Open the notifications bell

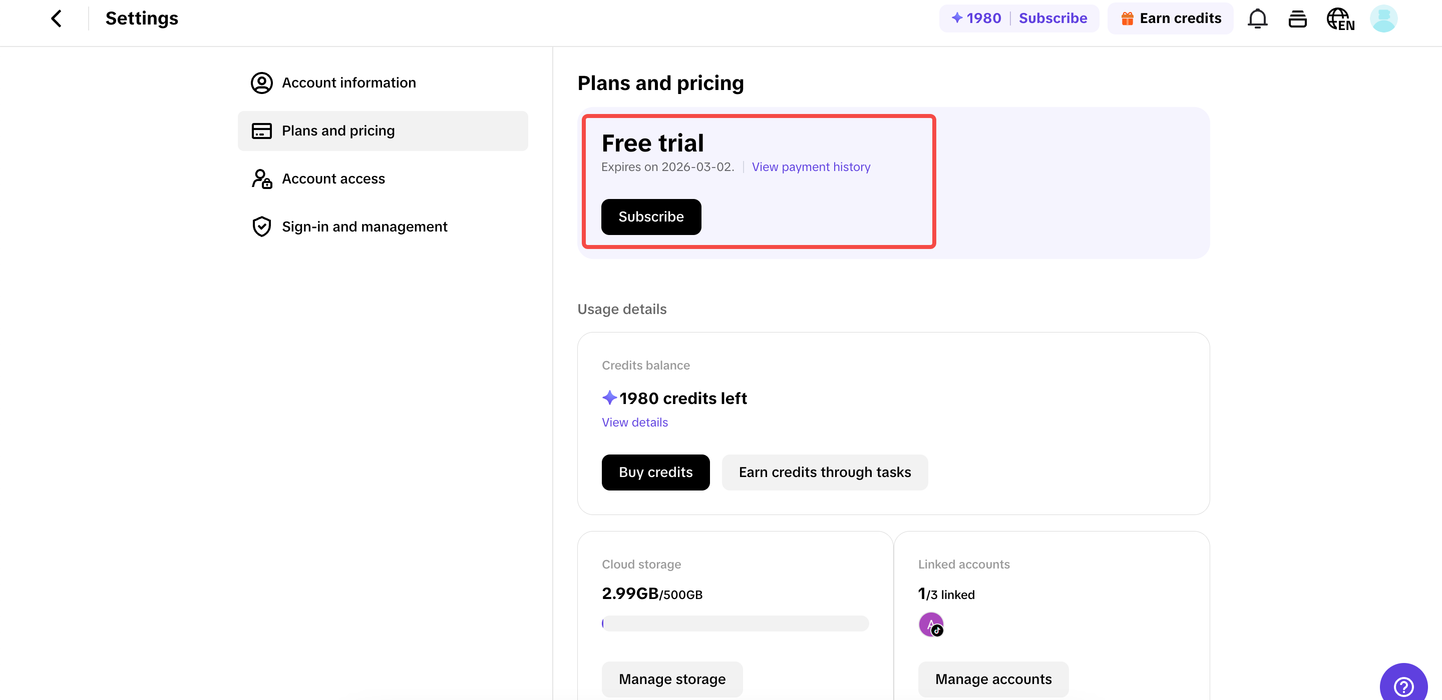point(1257,18)
